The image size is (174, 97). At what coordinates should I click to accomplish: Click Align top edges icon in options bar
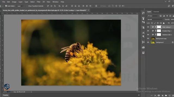(x=48, y=6)
